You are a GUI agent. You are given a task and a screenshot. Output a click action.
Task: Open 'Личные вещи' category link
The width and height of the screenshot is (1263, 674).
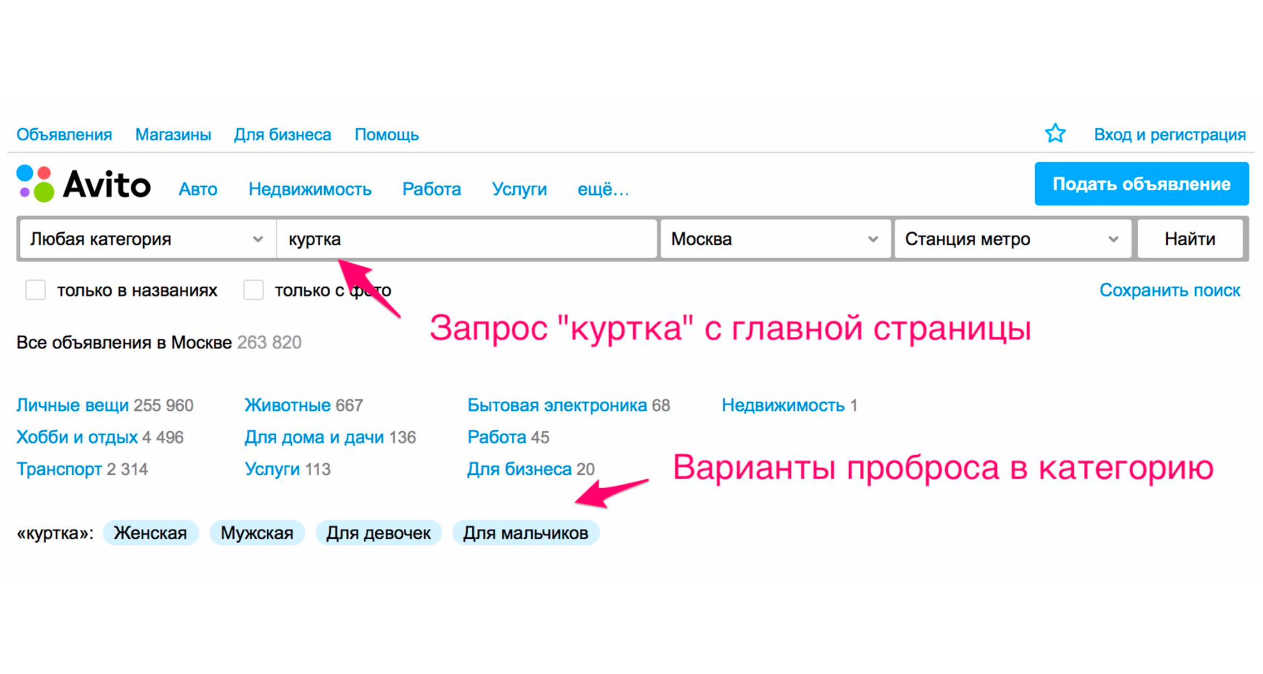(72, 405)
